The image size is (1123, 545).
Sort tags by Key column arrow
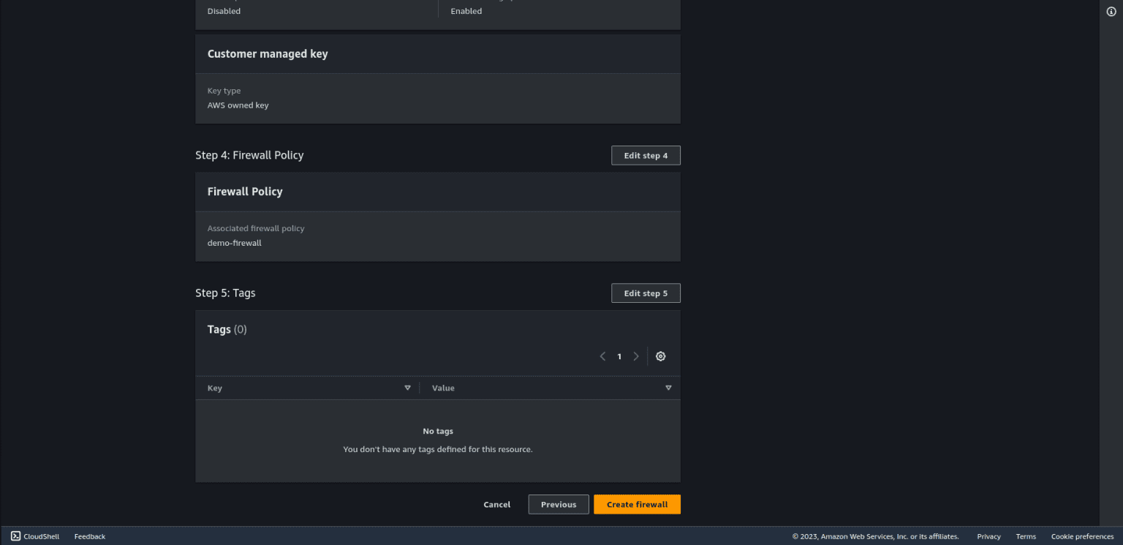(x=407, y=388)
